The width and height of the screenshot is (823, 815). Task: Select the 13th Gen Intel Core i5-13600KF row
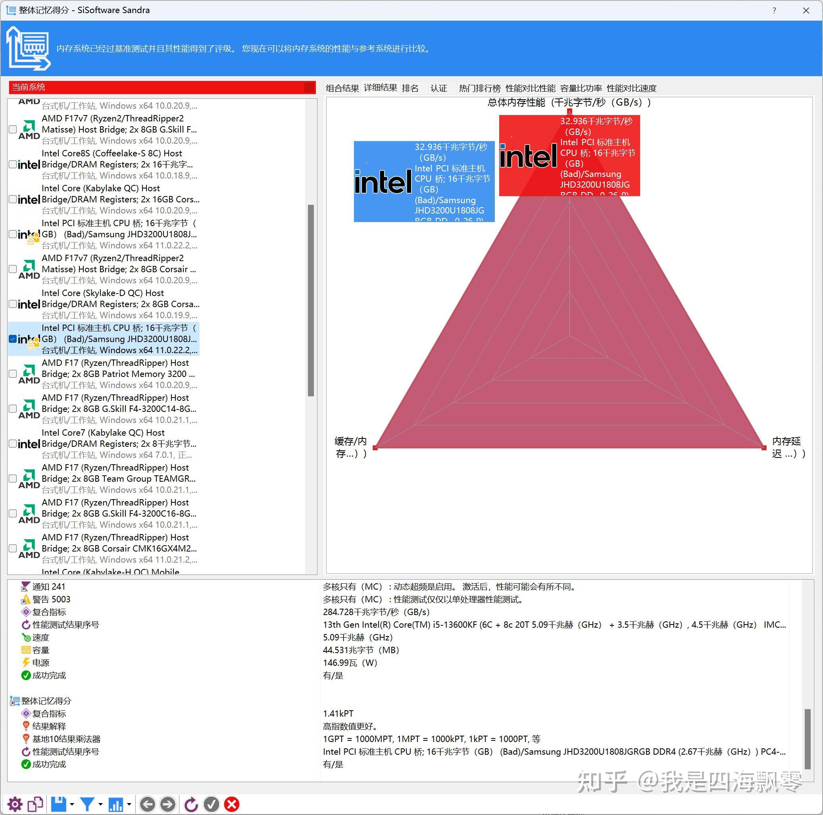[555, 625]
